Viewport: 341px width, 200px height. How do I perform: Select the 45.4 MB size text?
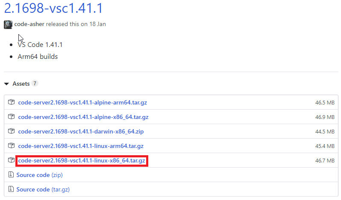click(325, 146)
